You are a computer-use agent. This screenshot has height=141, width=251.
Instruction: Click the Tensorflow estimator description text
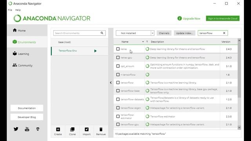(x=163, y=117)
